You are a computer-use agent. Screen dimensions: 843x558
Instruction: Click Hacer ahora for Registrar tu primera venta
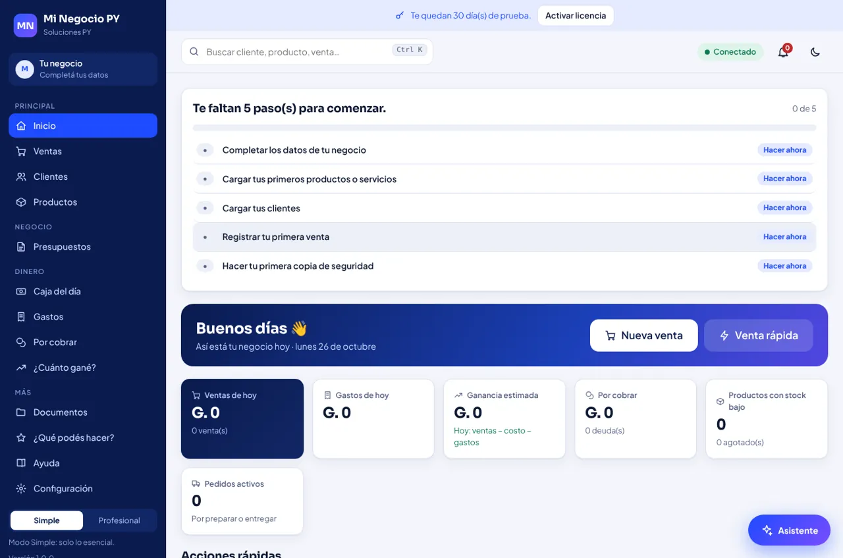tap(784, 237)
